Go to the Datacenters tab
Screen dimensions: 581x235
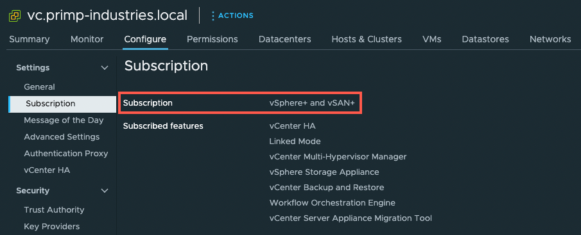(285, 39)
